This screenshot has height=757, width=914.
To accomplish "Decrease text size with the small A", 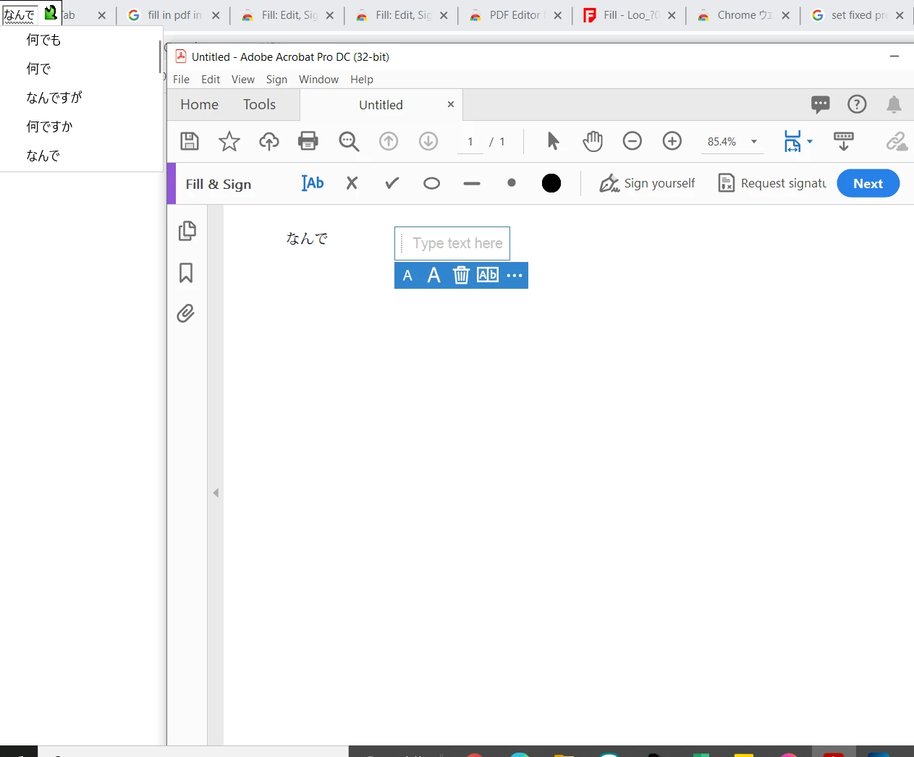I will point(407,276).
